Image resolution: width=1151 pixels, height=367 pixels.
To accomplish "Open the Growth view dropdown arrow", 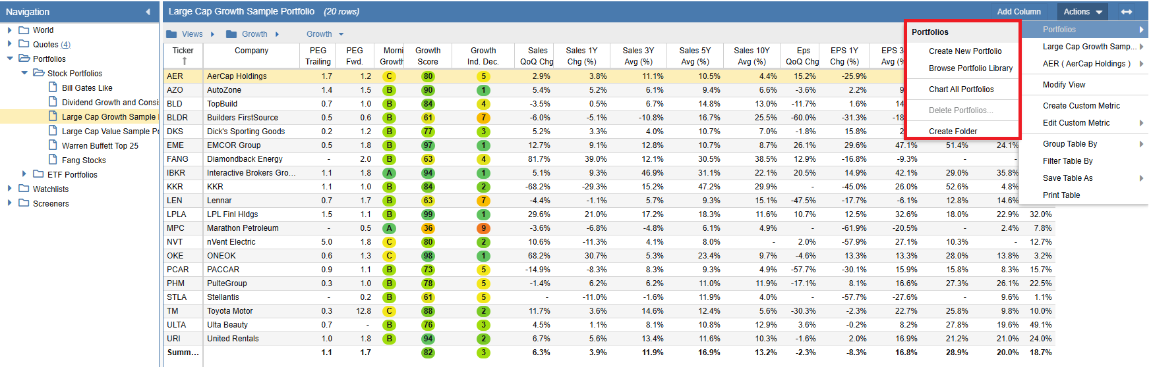I will (x=341, y=34).
